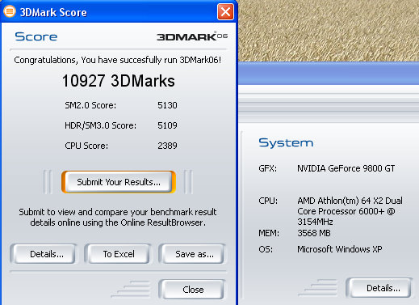Viewport: 419px width, 305px height.
Task: Export the results To Excel
Action: click(x=118, y=254)
